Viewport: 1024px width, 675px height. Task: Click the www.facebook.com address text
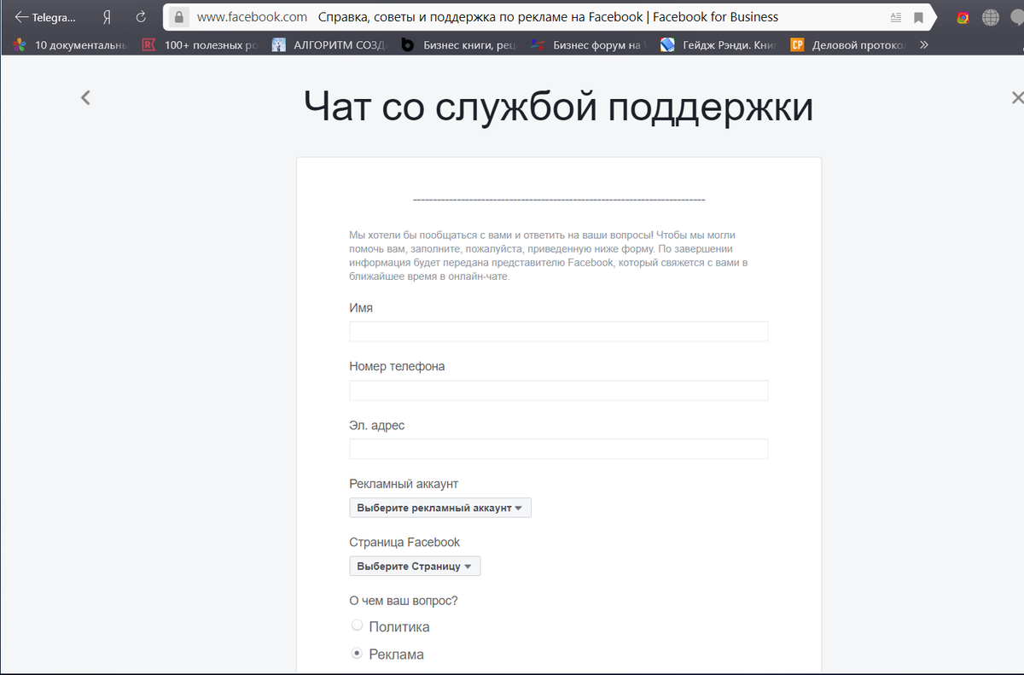pos(252,17)
